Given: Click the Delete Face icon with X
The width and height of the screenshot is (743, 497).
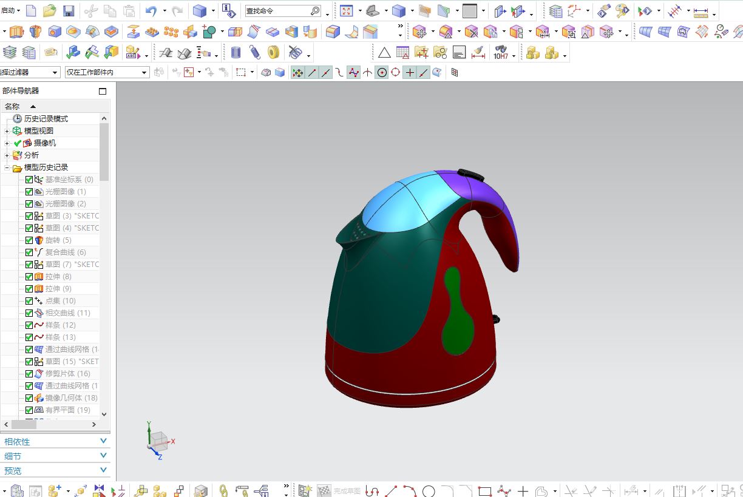Looking at the screenshot, I should click(x=472, y=32).
